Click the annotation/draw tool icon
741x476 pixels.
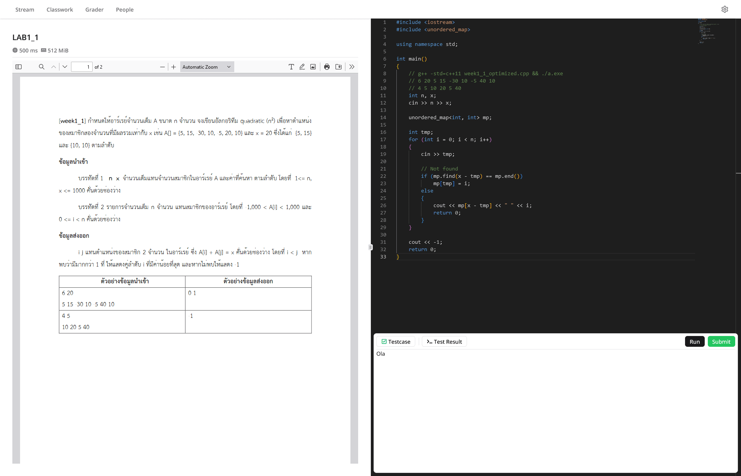click(302, 68)
